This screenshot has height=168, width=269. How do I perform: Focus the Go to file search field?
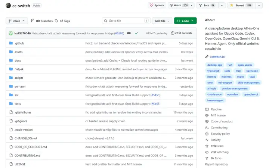point(126,21)
